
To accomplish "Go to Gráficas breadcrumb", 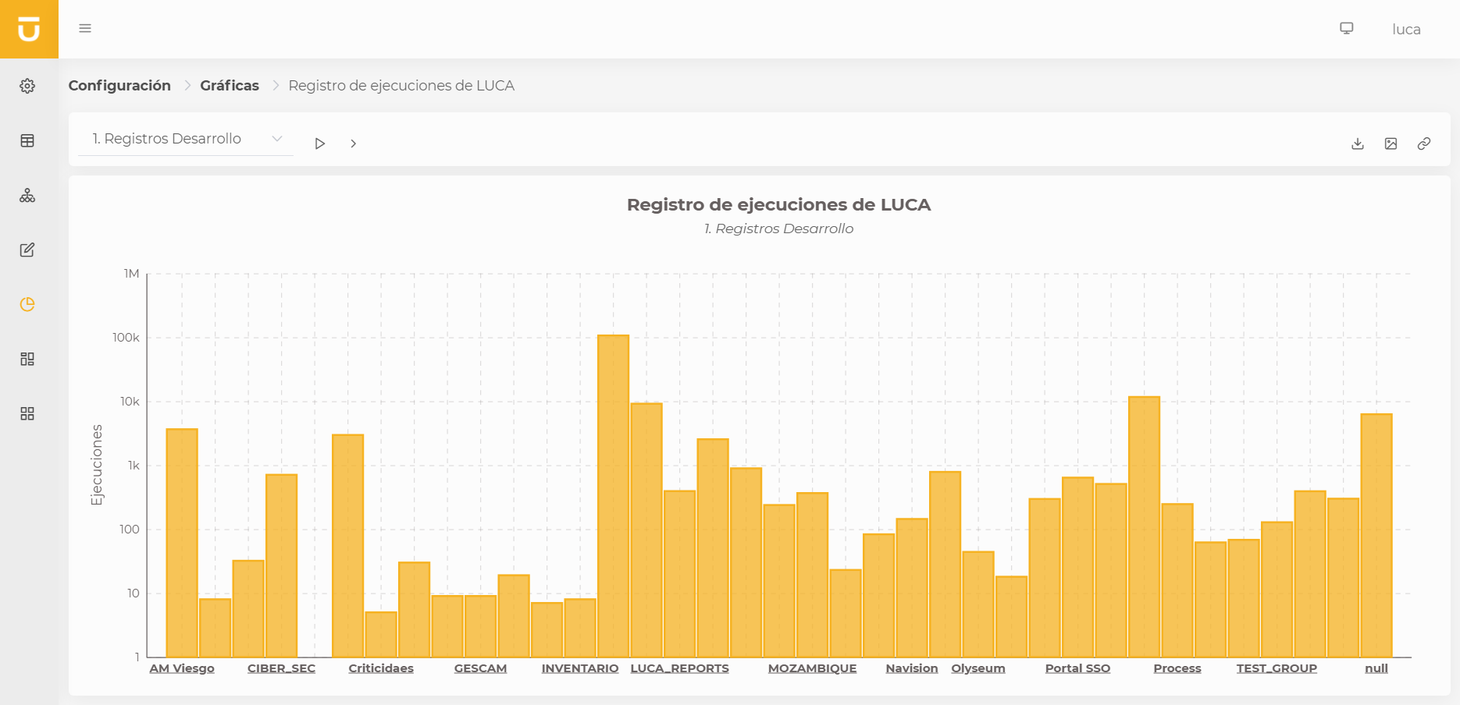I will point(230,86).
